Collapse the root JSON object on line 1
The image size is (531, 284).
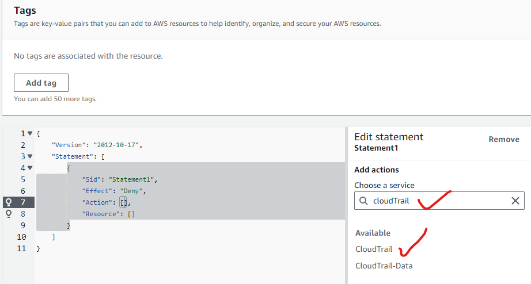coord(30,133)
